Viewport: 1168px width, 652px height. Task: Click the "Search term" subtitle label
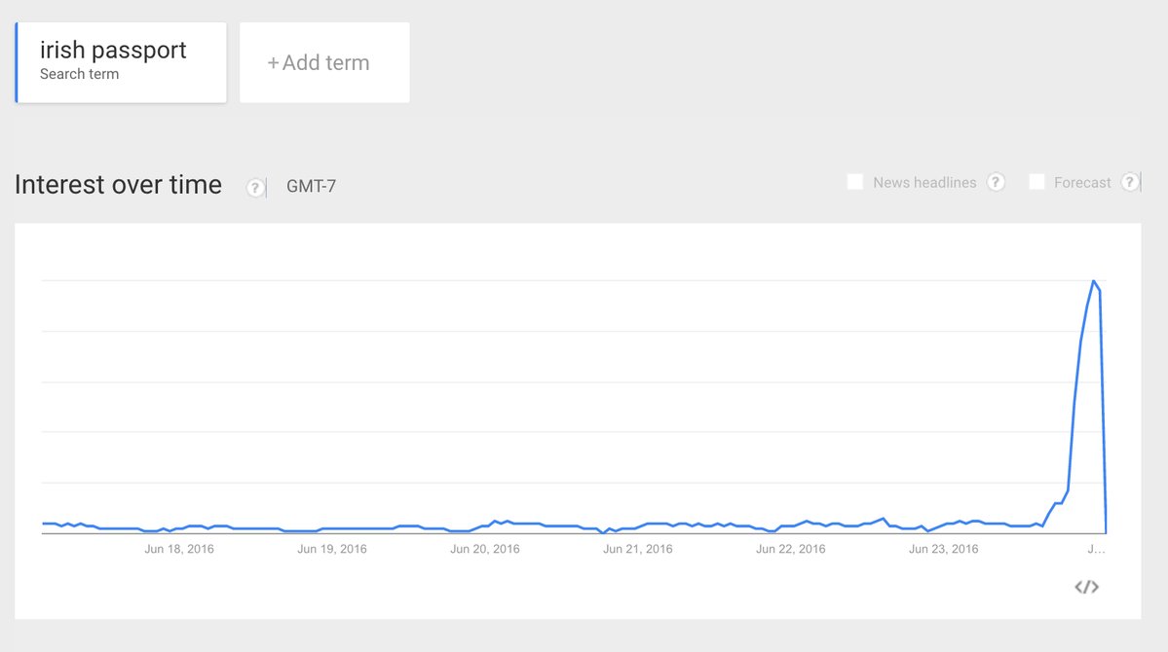79,74
